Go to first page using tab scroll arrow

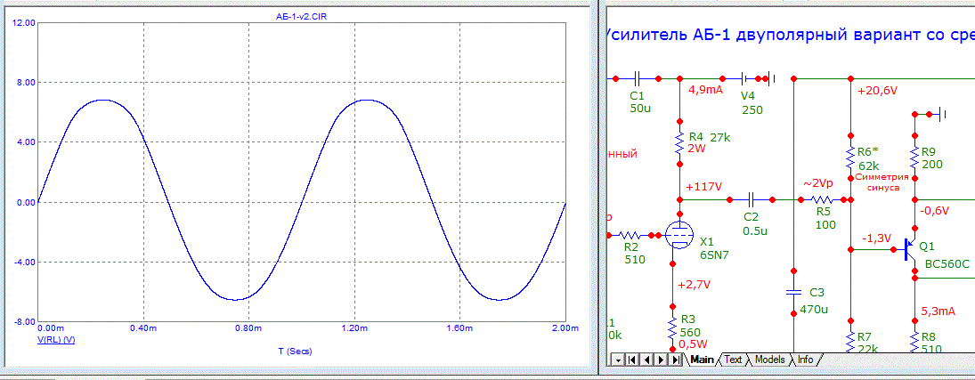point(633,360)
